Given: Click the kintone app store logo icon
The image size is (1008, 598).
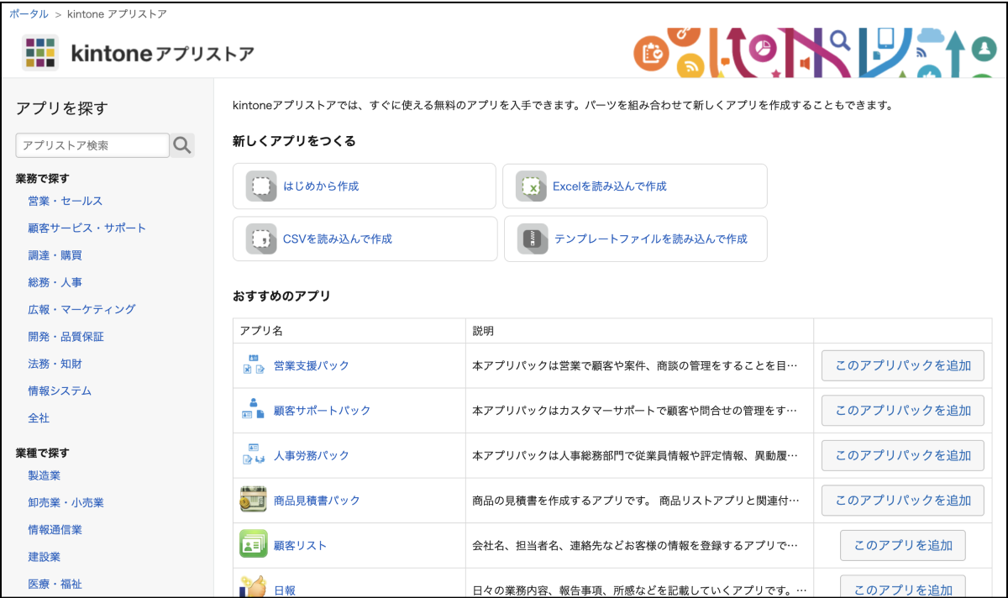Looking at the screenshot, I should (x=39, y=53).
